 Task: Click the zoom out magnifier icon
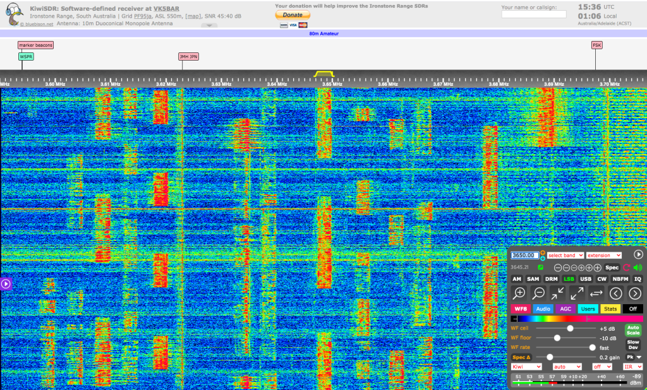[538, 293]
